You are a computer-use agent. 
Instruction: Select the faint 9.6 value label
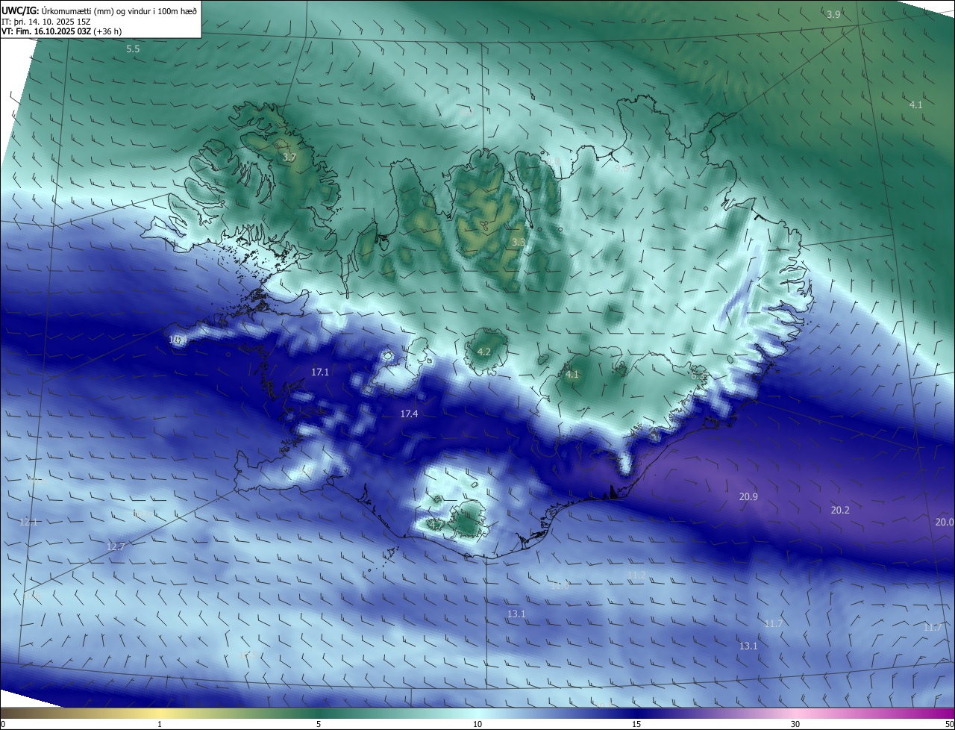coord(621,169)
